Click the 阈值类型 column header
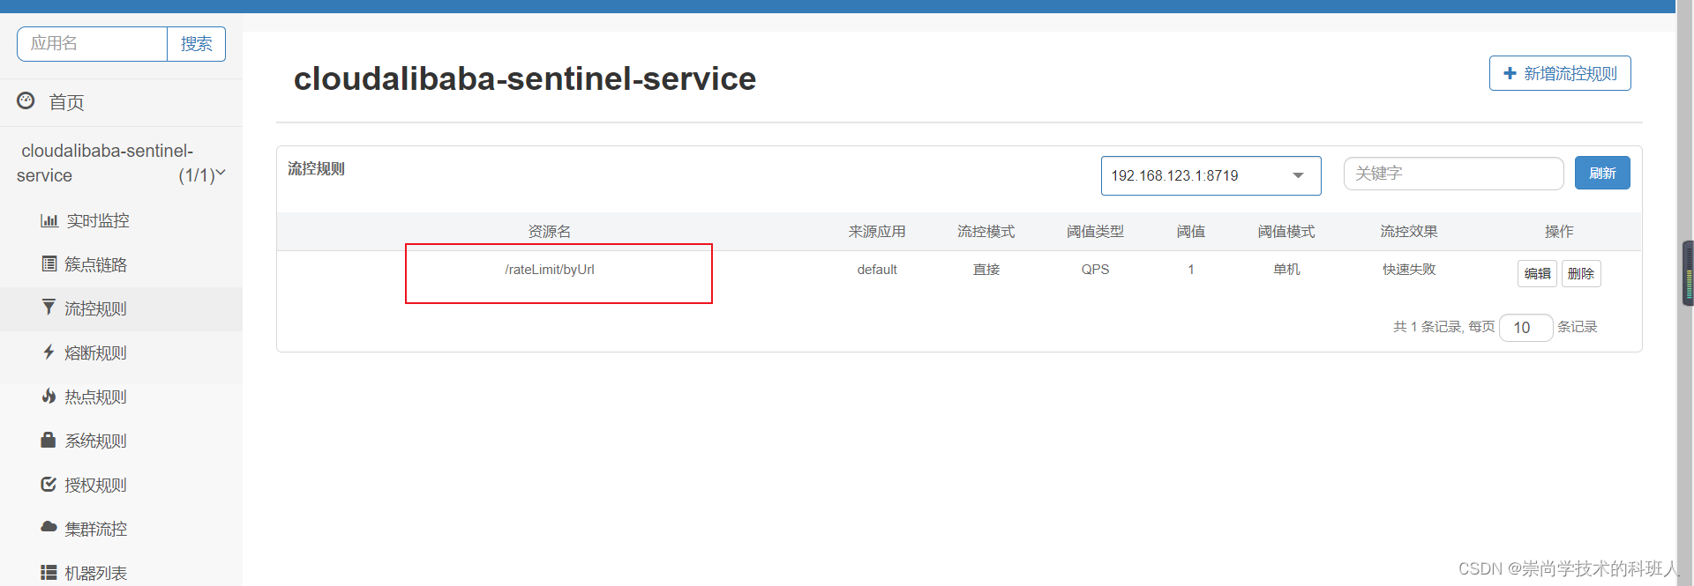Screen dimensions: 1694x586 (1095, 231)
